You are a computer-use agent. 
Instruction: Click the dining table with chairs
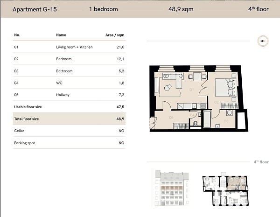click(x=196, y=77)
